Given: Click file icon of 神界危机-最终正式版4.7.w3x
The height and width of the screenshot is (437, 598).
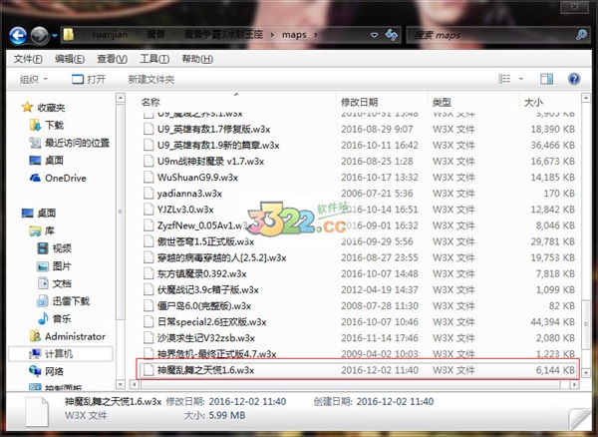Looking at the screenshot, I should tap(148, 354).
